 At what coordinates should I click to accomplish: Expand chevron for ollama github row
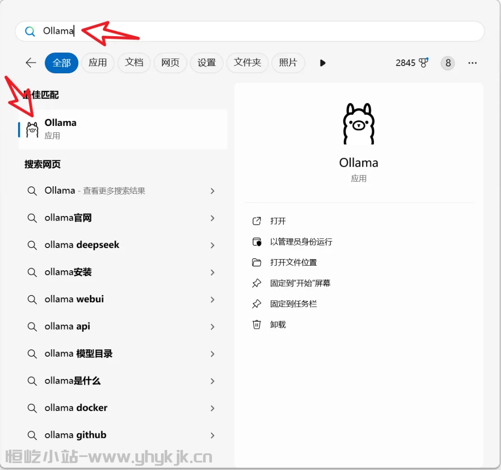pos(212,435)
